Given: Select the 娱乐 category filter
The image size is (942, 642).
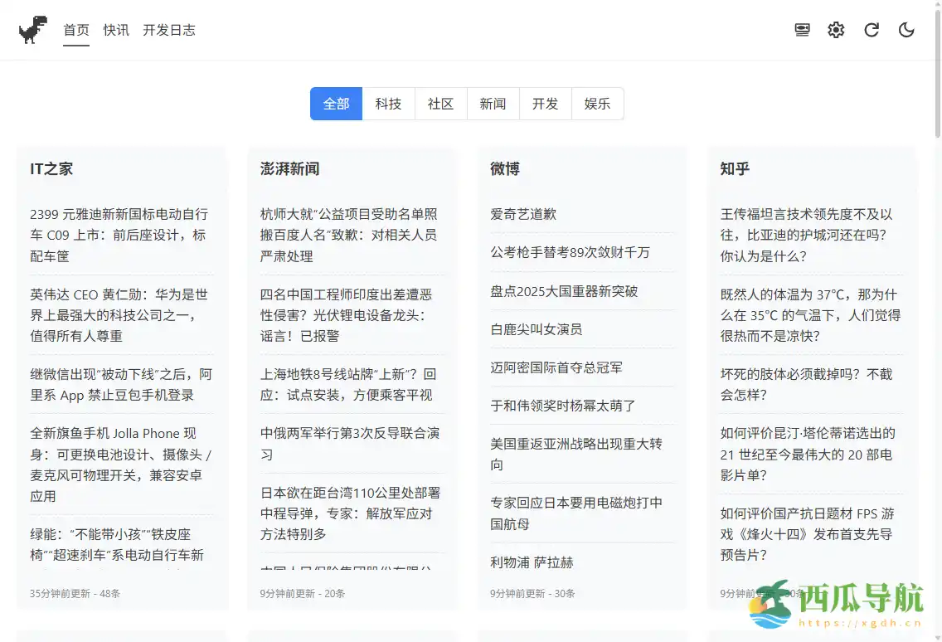Looking at the screenshot, I should (x=597, y=103).
